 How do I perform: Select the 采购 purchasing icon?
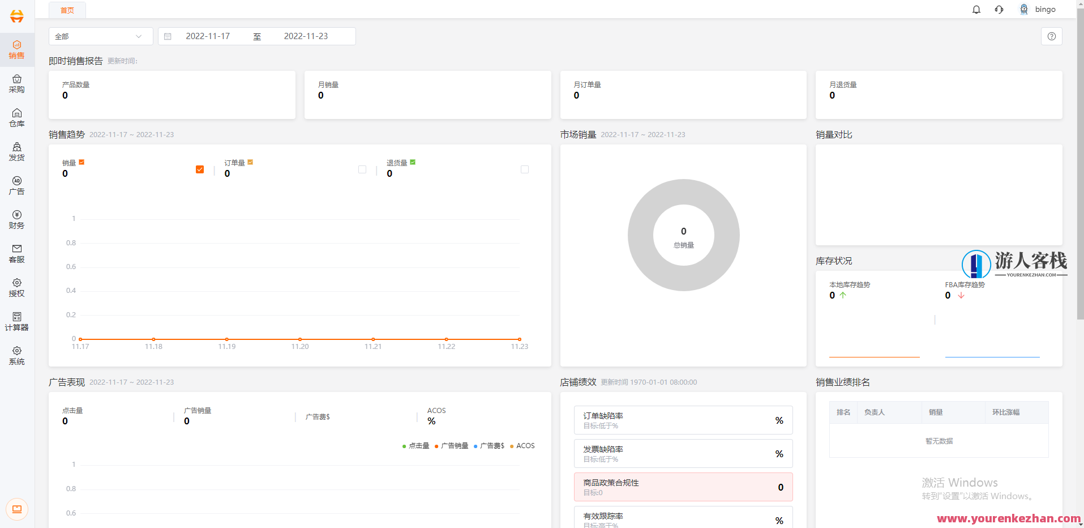coord(17,83)
